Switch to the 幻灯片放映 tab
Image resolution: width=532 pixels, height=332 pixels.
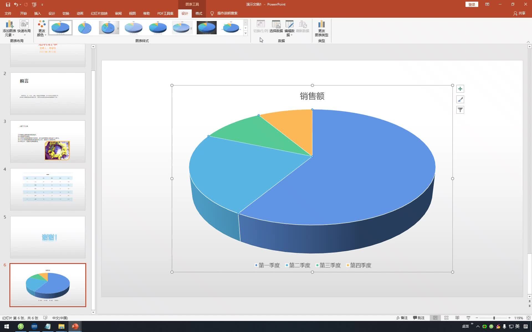click(99, 13)
